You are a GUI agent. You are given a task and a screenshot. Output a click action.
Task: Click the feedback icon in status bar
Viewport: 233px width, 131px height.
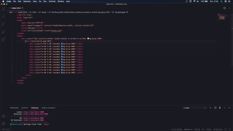coord(226,130)
